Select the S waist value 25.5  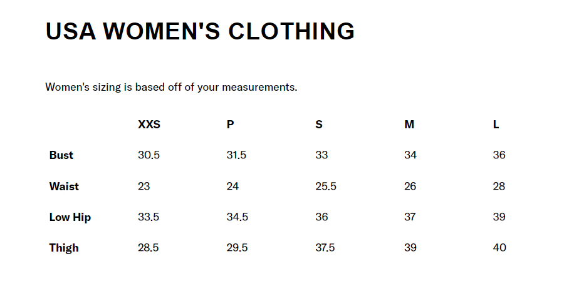pos(326,186)
